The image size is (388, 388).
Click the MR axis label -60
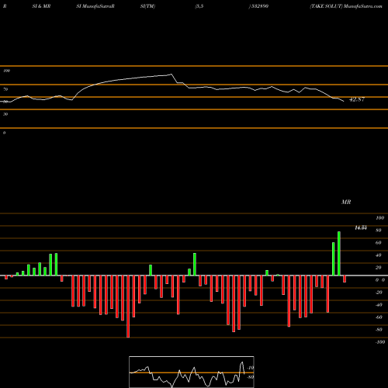pos(379,317)
